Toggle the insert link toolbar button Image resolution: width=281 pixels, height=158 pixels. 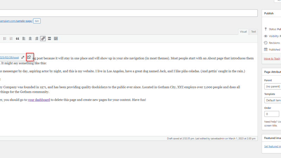click(43, 39)
